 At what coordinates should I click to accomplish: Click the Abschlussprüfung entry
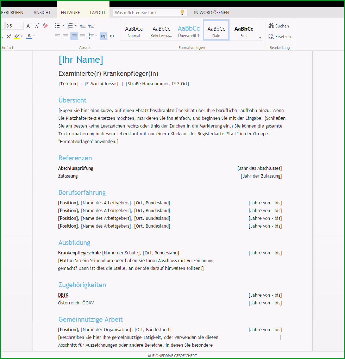[x=76, y=168]
